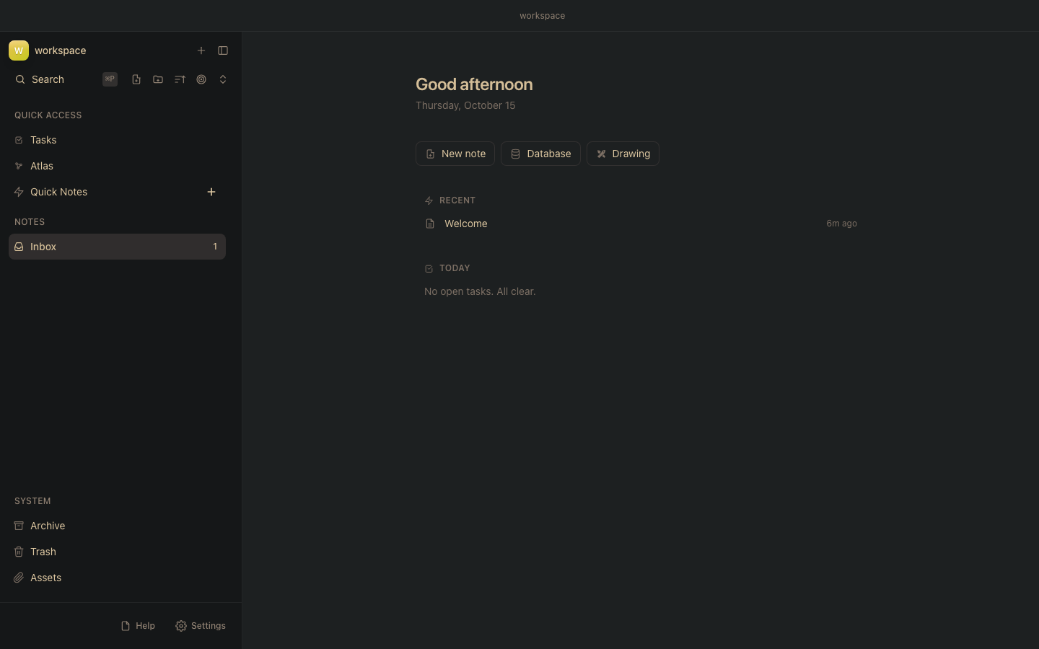Open the Assets section
The image size is (1039, 649).
pyautogui.click(x=117, y=578)
